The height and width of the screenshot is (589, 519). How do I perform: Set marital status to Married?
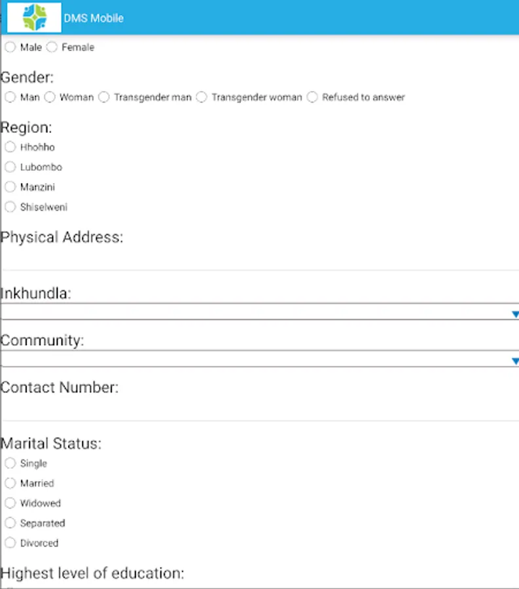pyautogui.click(x=10, y=483)
